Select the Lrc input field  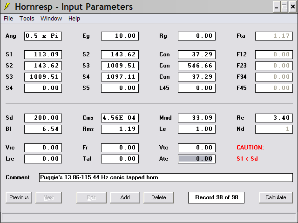pos(43,159)
